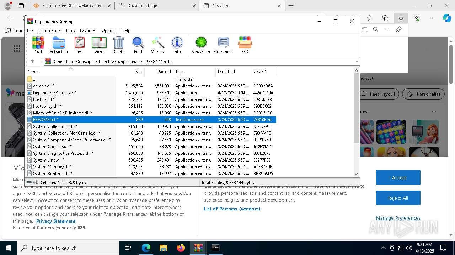This screenshot has height=255, width=455.
Task: Click the Test archive icon
Action: click(80, 45)
